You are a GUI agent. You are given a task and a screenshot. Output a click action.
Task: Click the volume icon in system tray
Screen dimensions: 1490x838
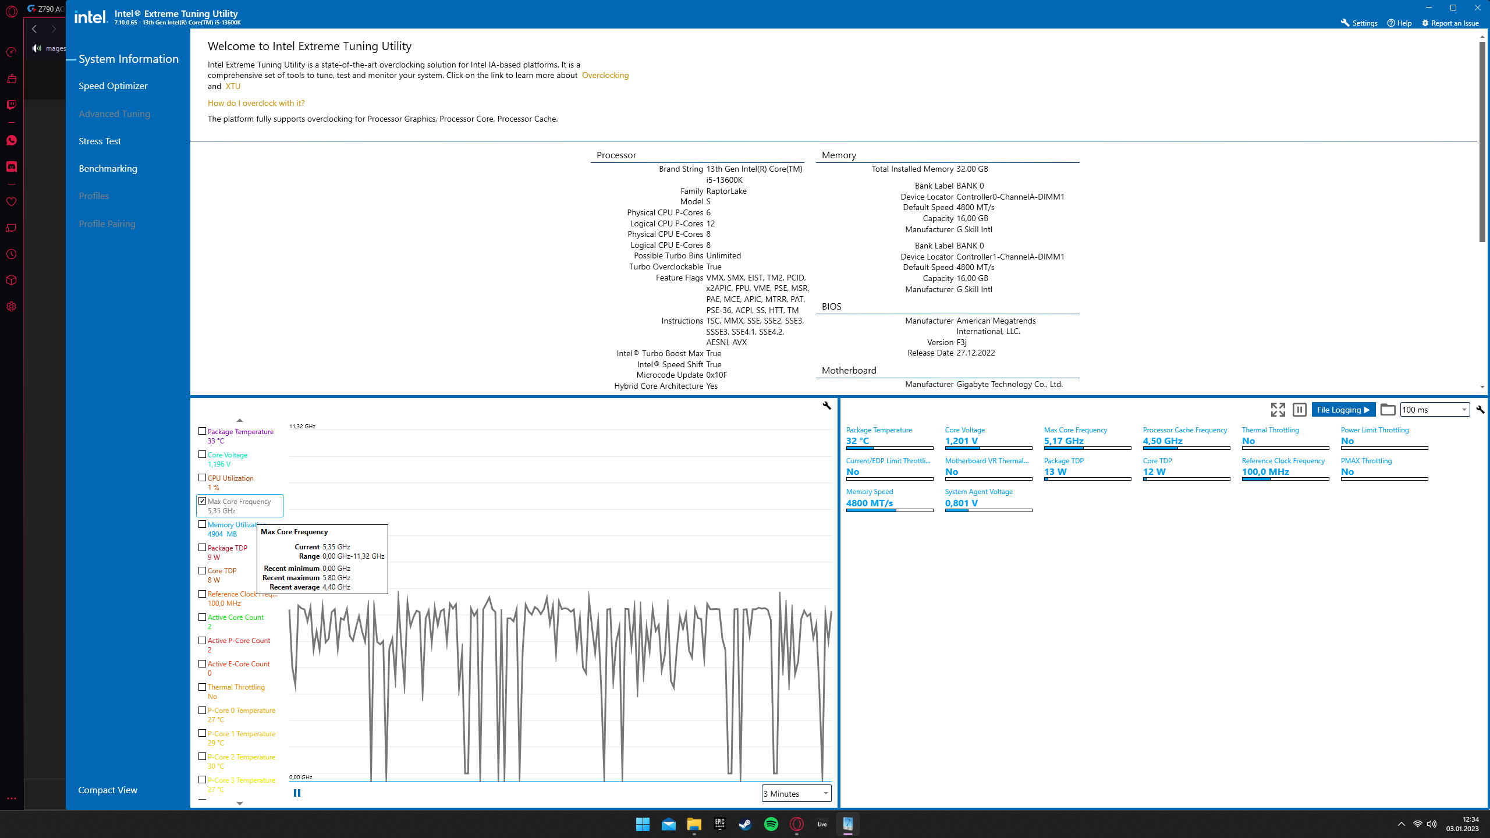pos(1432,824)
